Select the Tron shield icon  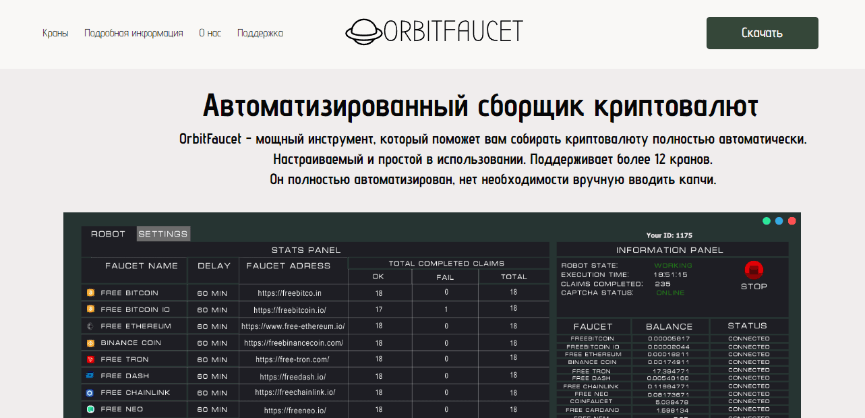(x=88, y=359)
